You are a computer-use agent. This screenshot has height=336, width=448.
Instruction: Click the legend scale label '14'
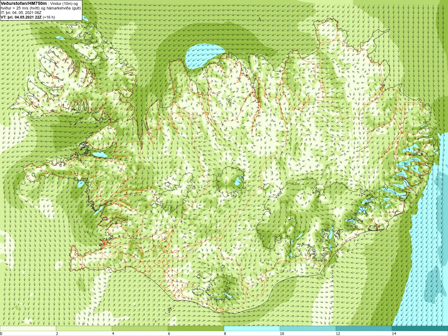(394, 334)
